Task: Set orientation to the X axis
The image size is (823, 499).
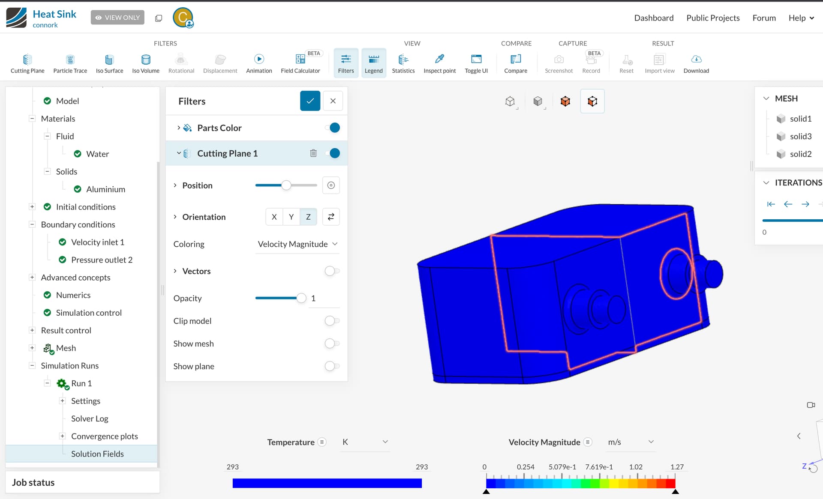Action: coord(274,217)
